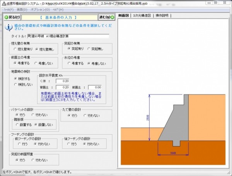Open the オプション(O) menu

pyautogui.click(x=40, y=10)
